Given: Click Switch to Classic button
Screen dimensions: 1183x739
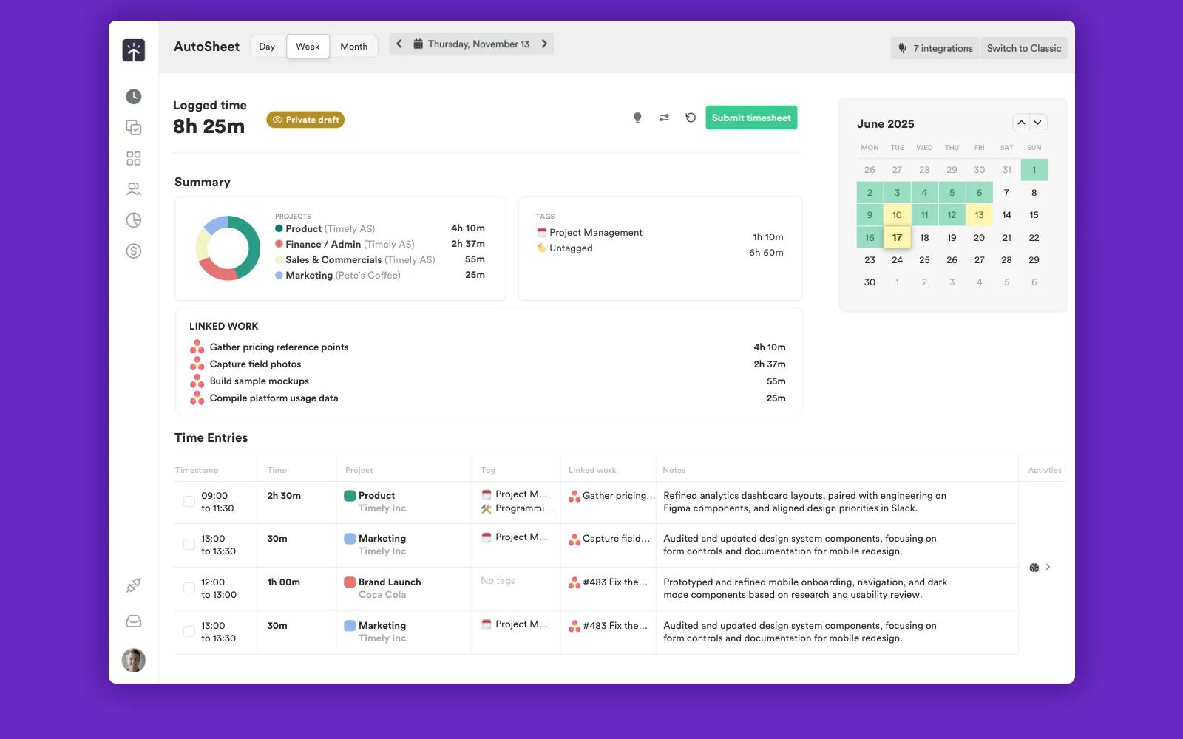Looking at the screenshot, I should (x=1023, y=48).
